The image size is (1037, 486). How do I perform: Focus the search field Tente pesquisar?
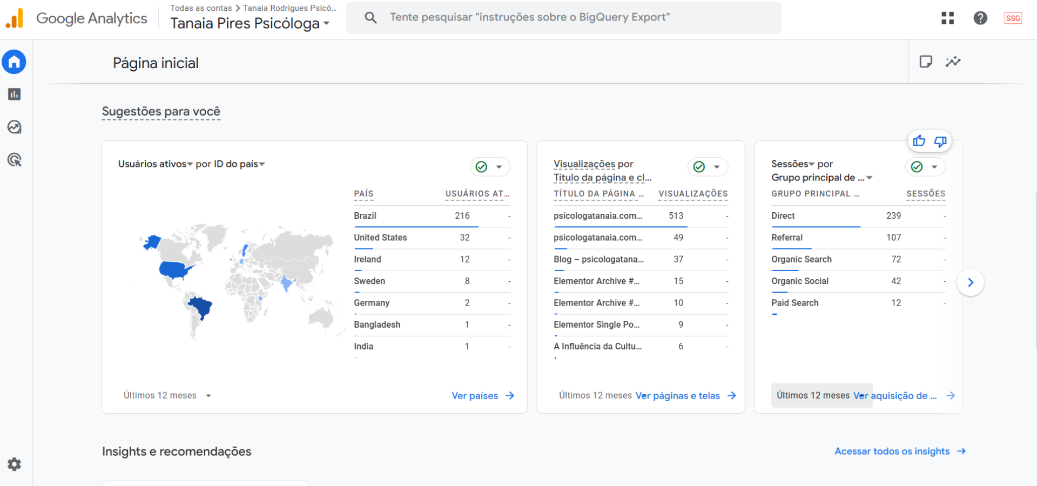[x=564, y=18]
